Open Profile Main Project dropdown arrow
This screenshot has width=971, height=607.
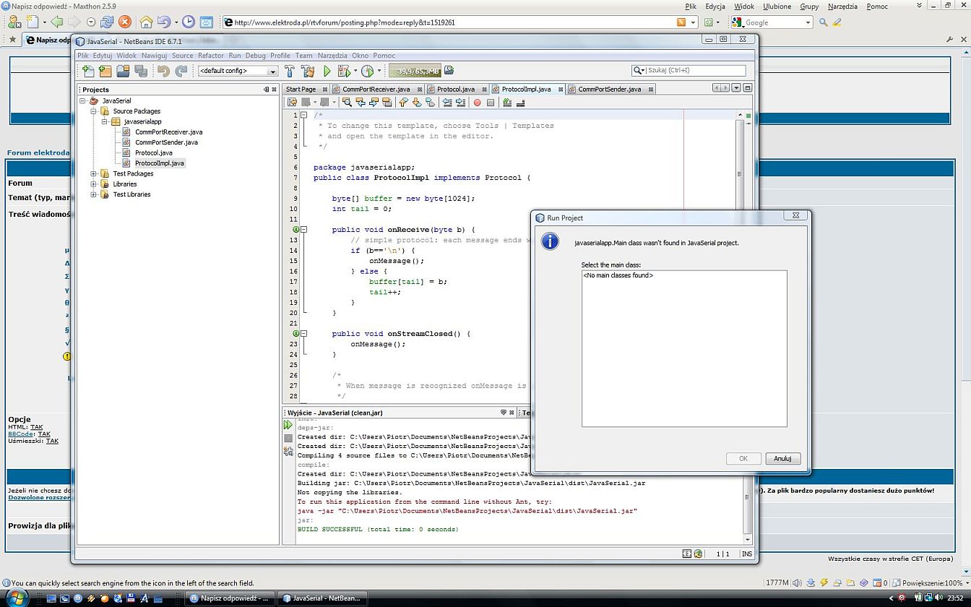(379, 71)
